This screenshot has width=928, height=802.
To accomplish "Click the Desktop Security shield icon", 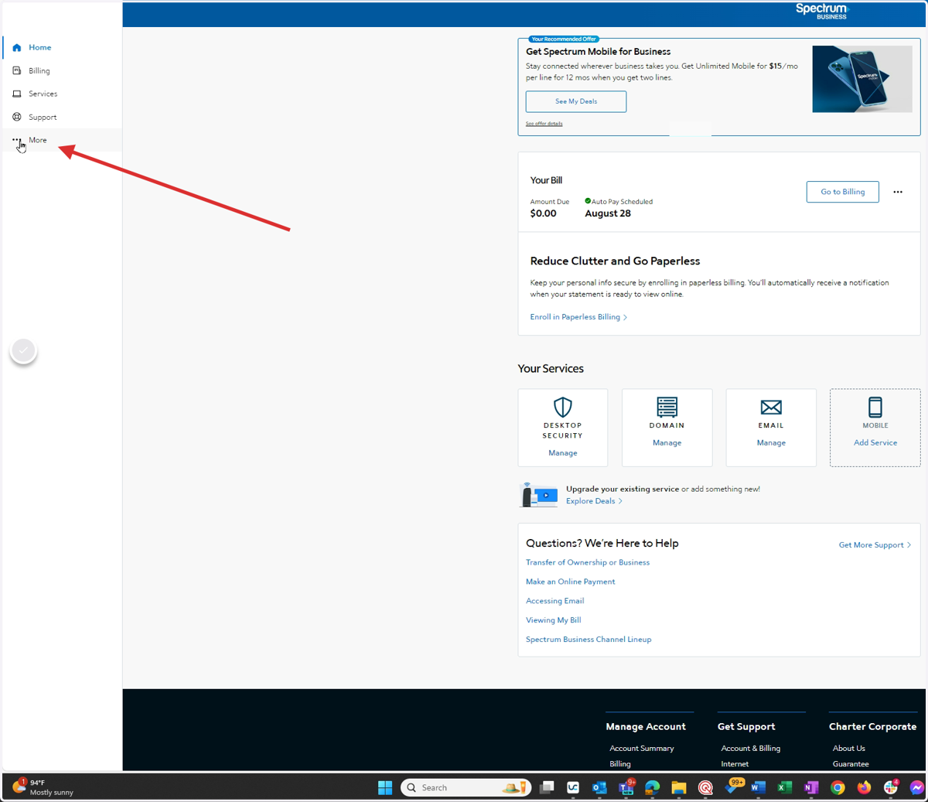I will pos(563,407).
